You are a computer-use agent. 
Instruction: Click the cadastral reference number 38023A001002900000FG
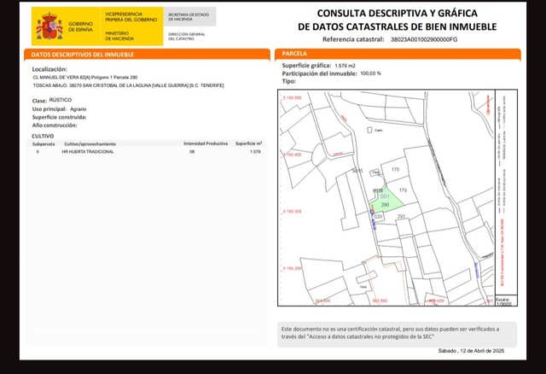tap(423, 39)
